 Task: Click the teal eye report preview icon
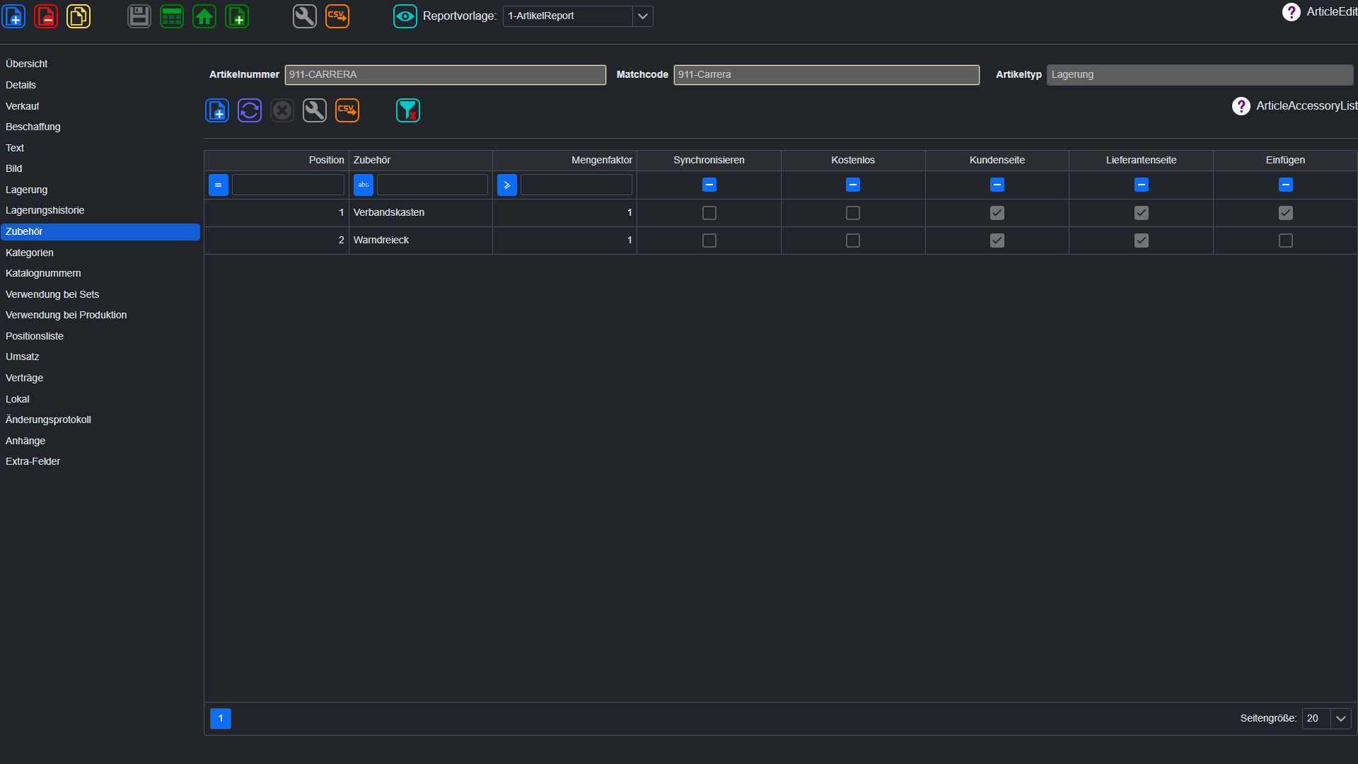click(405, 16)
